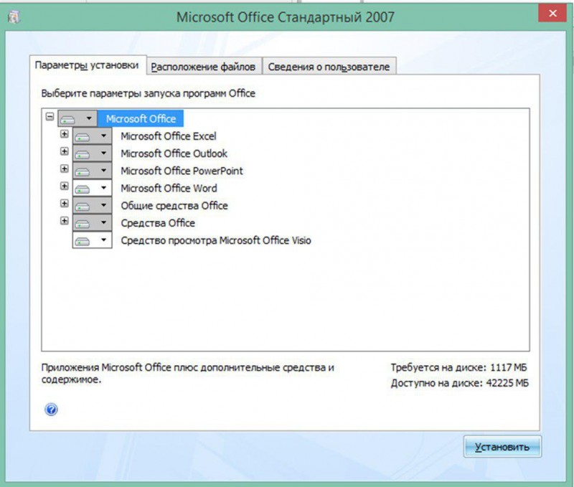The image size is (574, 487).
Task: Click the Microsoft Office Стандартный 2007 window title
Action: click(286, 17)
